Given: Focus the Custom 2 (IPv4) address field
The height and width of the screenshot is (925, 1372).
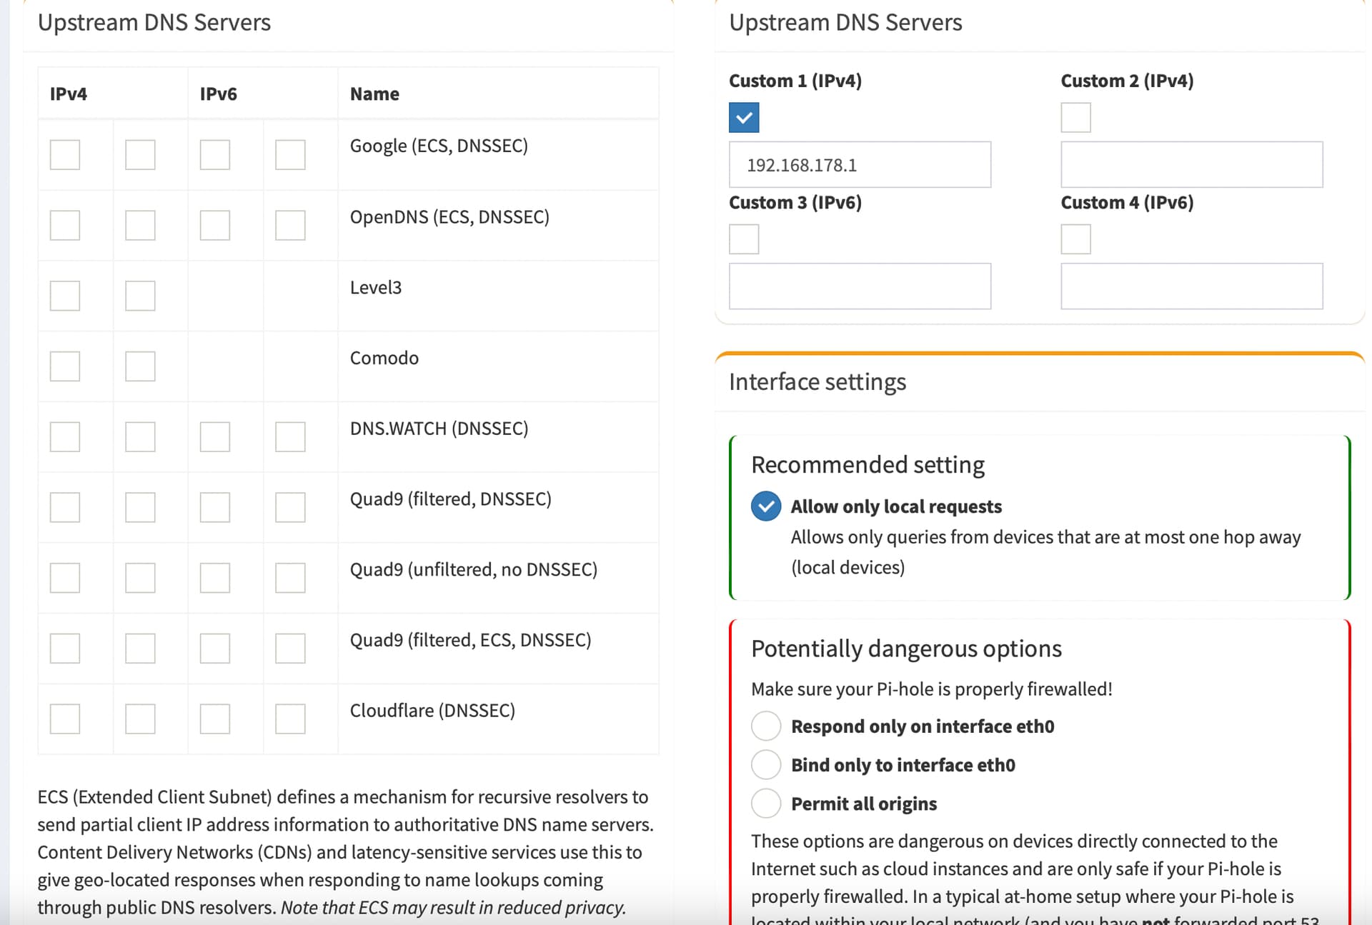Looking at the screenshot, I should [x=1191, y=165].
